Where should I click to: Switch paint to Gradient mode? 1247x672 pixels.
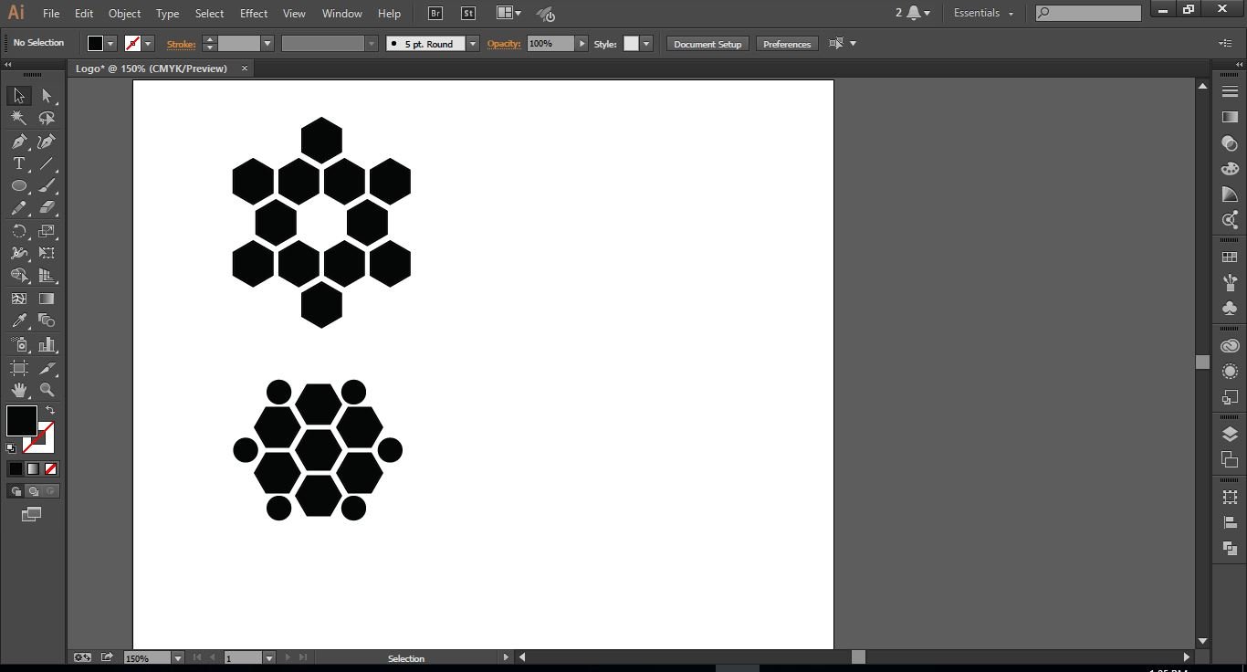(33, 468)
